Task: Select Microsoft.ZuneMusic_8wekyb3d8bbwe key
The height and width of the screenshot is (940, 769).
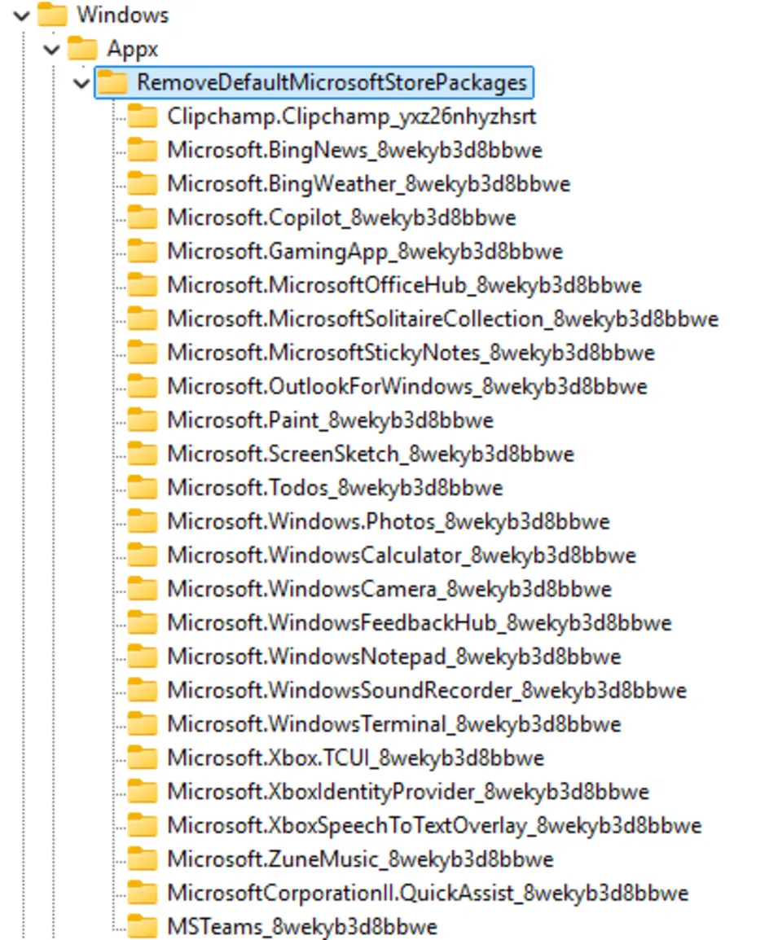Action: (x=360, y=859)
